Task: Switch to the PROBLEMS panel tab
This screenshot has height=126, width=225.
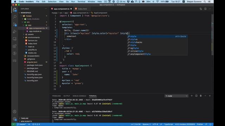Action: tap(56, 96)
